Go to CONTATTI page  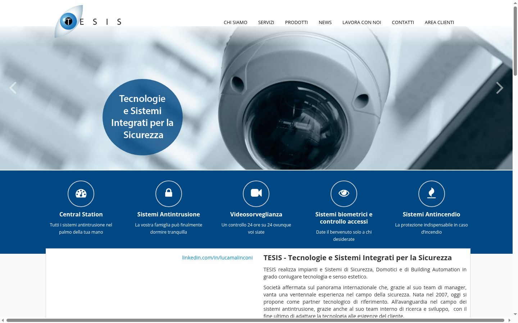[x=403, y=22]
